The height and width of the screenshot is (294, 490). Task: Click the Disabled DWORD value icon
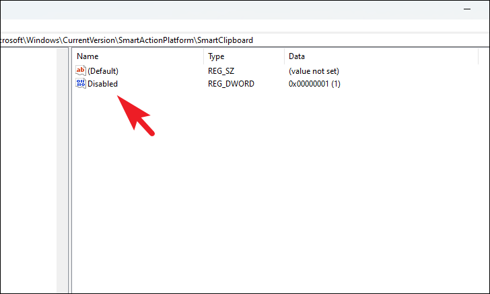click(81, 83)
